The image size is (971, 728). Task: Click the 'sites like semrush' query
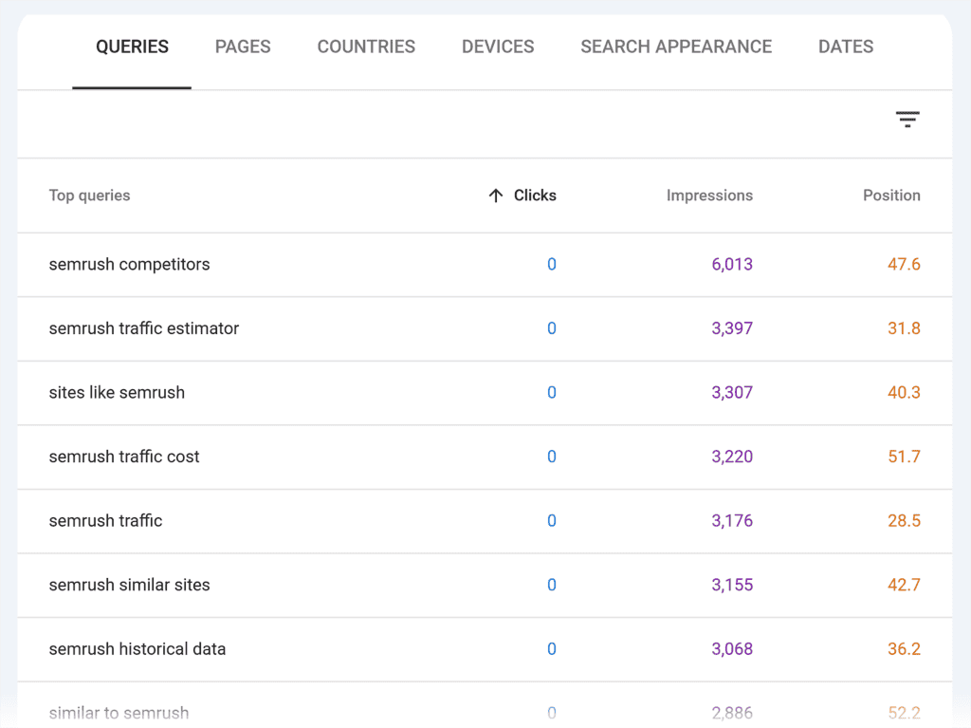(x=117, y=393)
